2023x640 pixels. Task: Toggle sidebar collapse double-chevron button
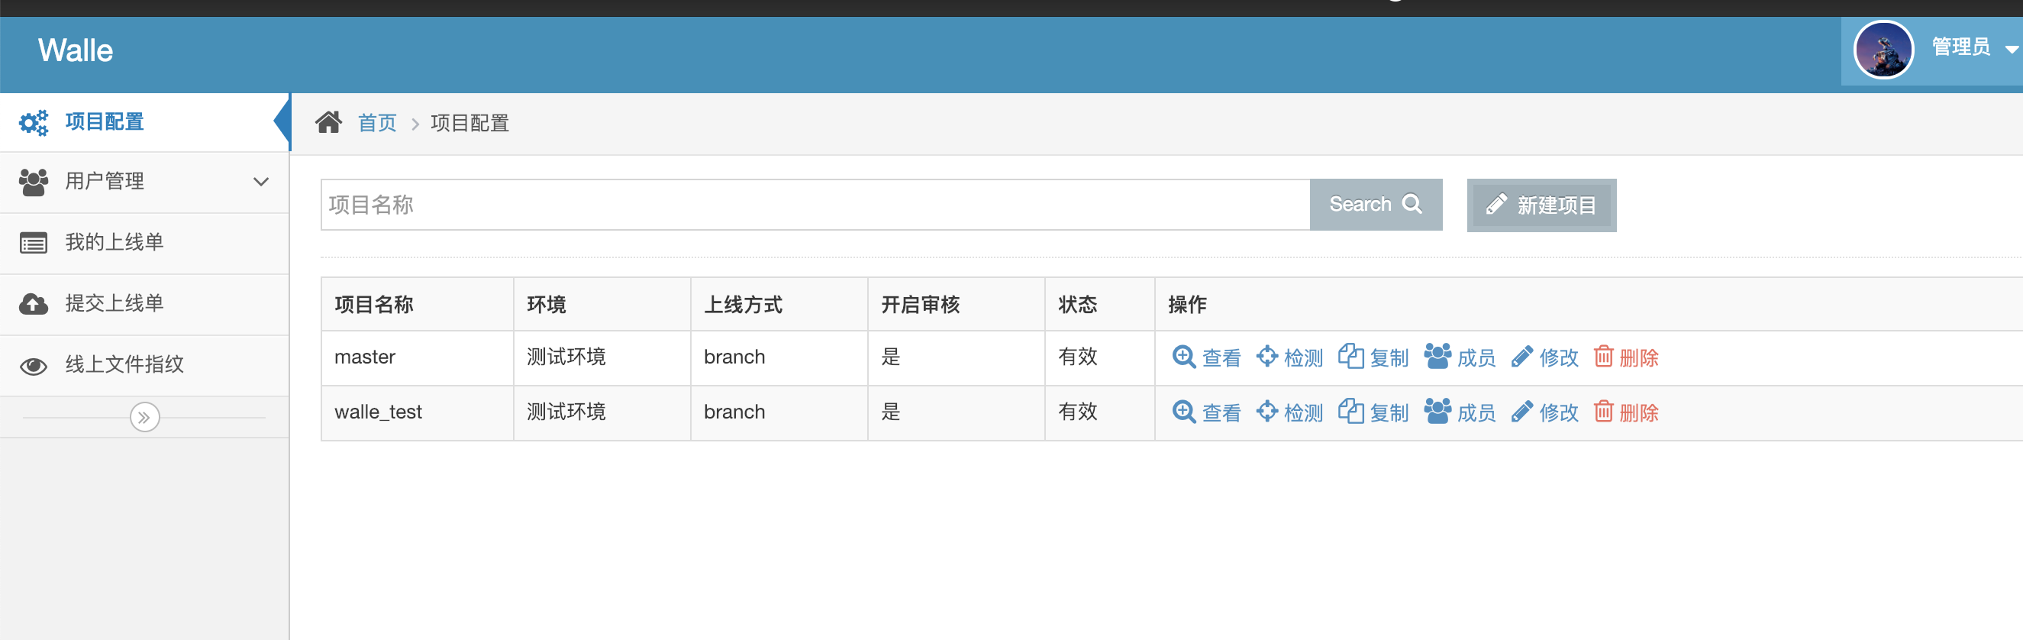144,417
